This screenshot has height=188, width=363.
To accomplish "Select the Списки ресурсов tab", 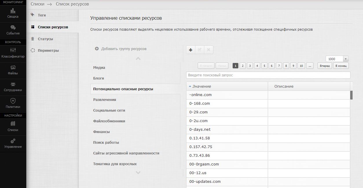I will [x=52, y=27].
